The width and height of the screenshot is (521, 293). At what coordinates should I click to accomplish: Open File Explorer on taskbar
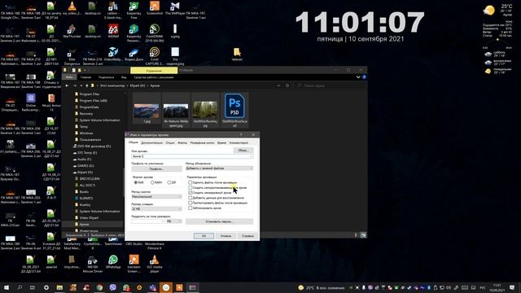pyautogui.click(x=59, y=287)
